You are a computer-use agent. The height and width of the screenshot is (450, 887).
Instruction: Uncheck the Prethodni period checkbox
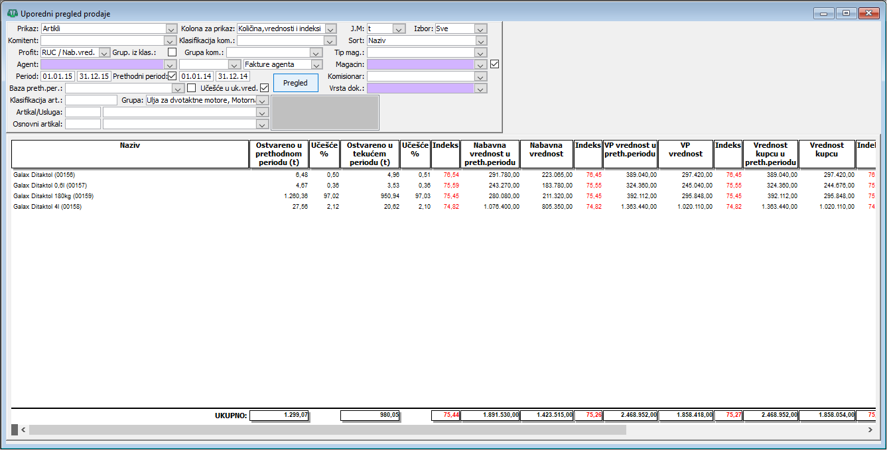click(x=172, y=76)
